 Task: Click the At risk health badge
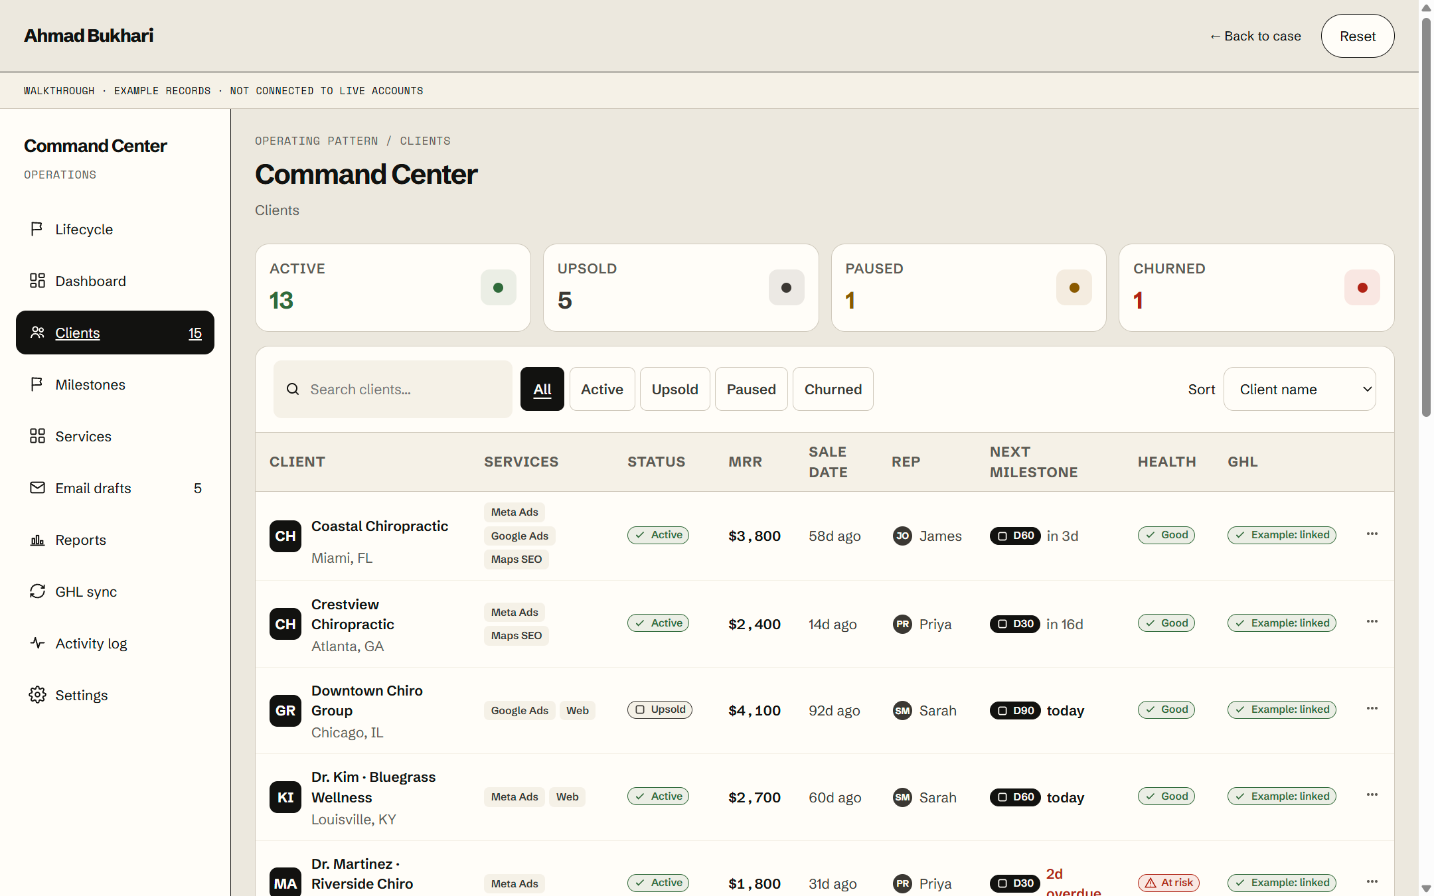coord(1168,883)
